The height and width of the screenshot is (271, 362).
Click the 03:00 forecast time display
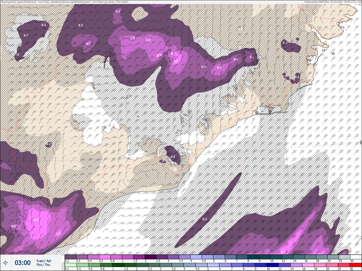22,263
